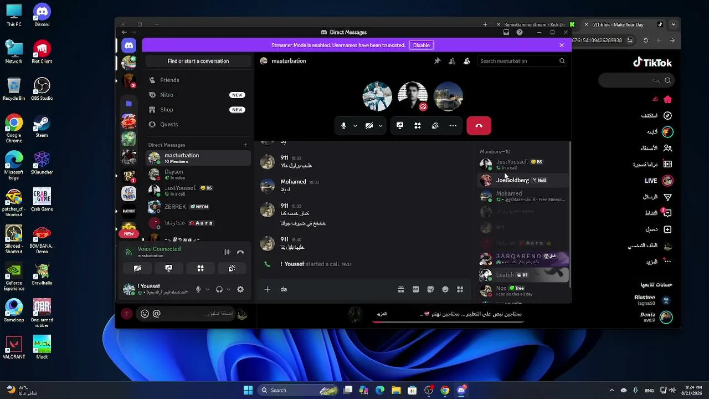
Task: Share your screen in the call
Action: 400,126
